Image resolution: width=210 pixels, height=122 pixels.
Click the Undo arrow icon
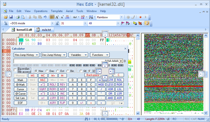point(45,17)
